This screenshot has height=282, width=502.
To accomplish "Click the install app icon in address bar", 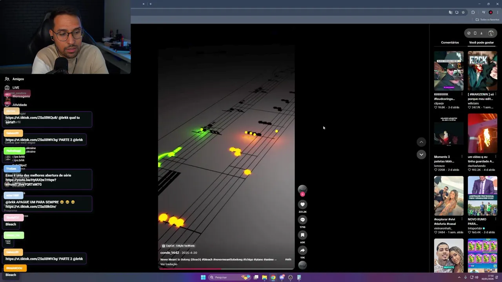I will 457,13.
